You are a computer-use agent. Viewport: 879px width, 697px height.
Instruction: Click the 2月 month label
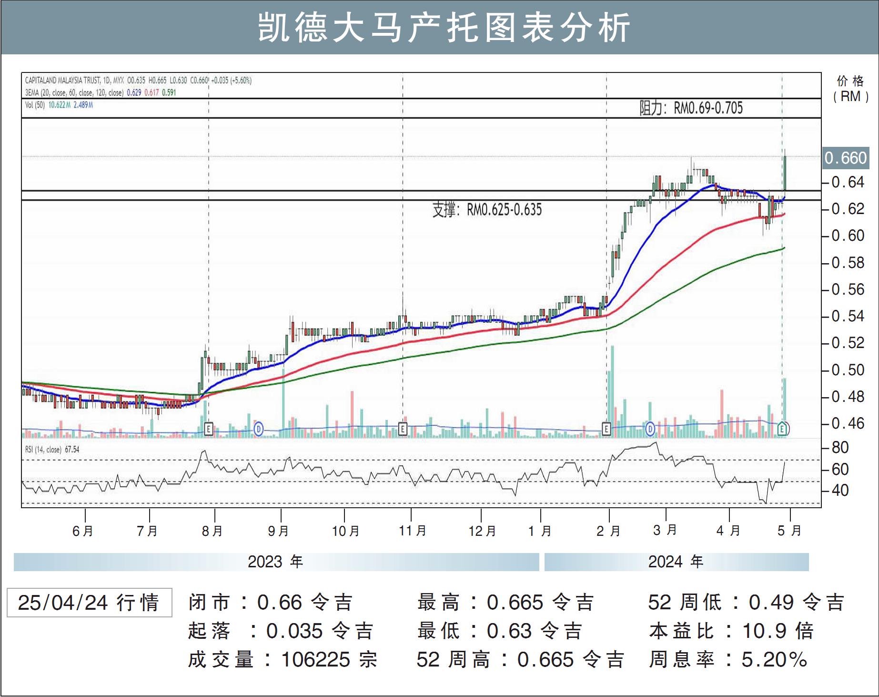point(608,531)
